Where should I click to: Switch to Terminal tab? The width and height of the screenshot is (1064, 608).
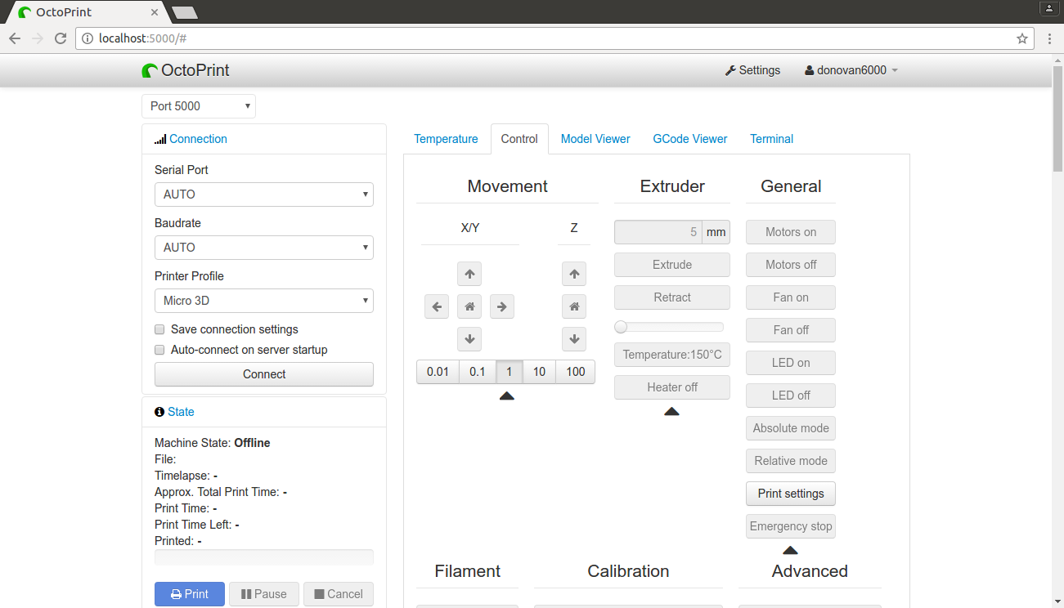pos(772,139)
